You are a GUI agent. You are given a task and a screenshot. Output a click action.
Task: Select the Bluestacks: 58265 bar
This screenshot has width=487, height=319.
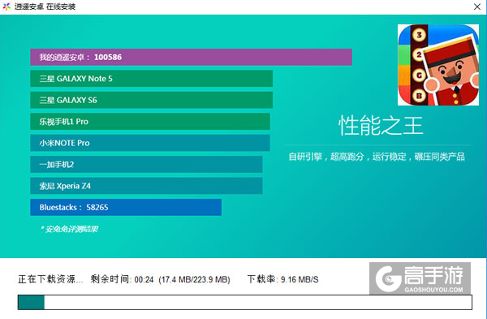coord(126,207)
